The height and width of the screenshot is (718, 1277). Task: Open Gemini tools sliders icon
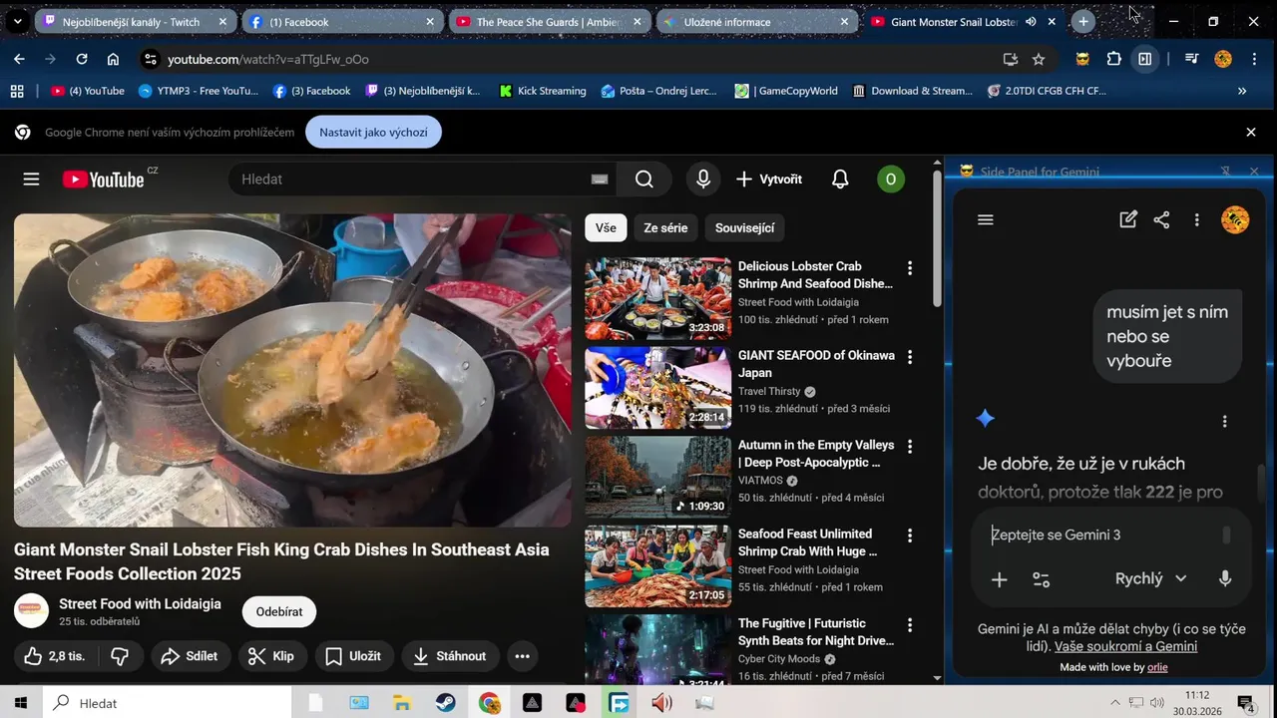coord(1041,579)
